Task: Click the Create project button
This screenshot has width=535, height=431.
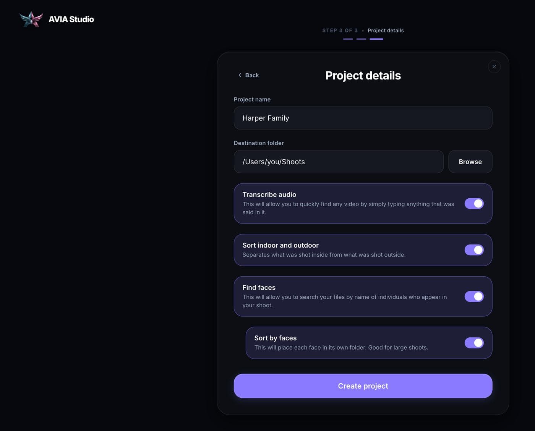Action: coord(363,386)
